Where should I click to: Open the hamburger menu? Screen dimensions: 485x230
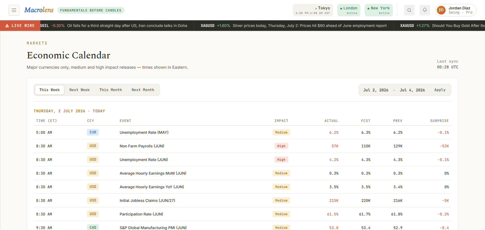coord(14,10)
